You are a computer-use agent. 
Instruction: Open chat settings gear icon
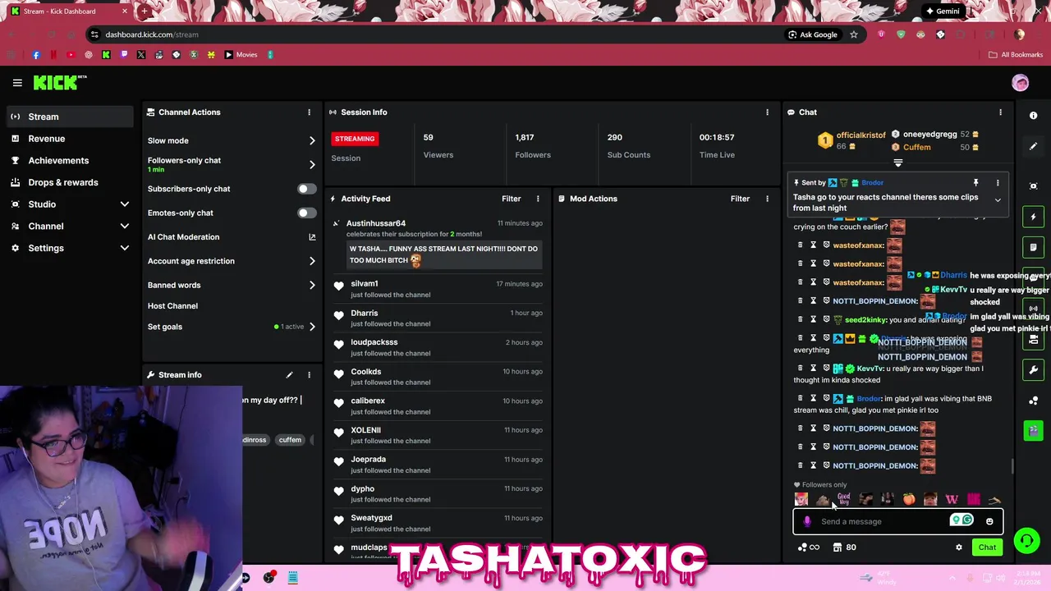pyautogui.click(x=958, y=547)
